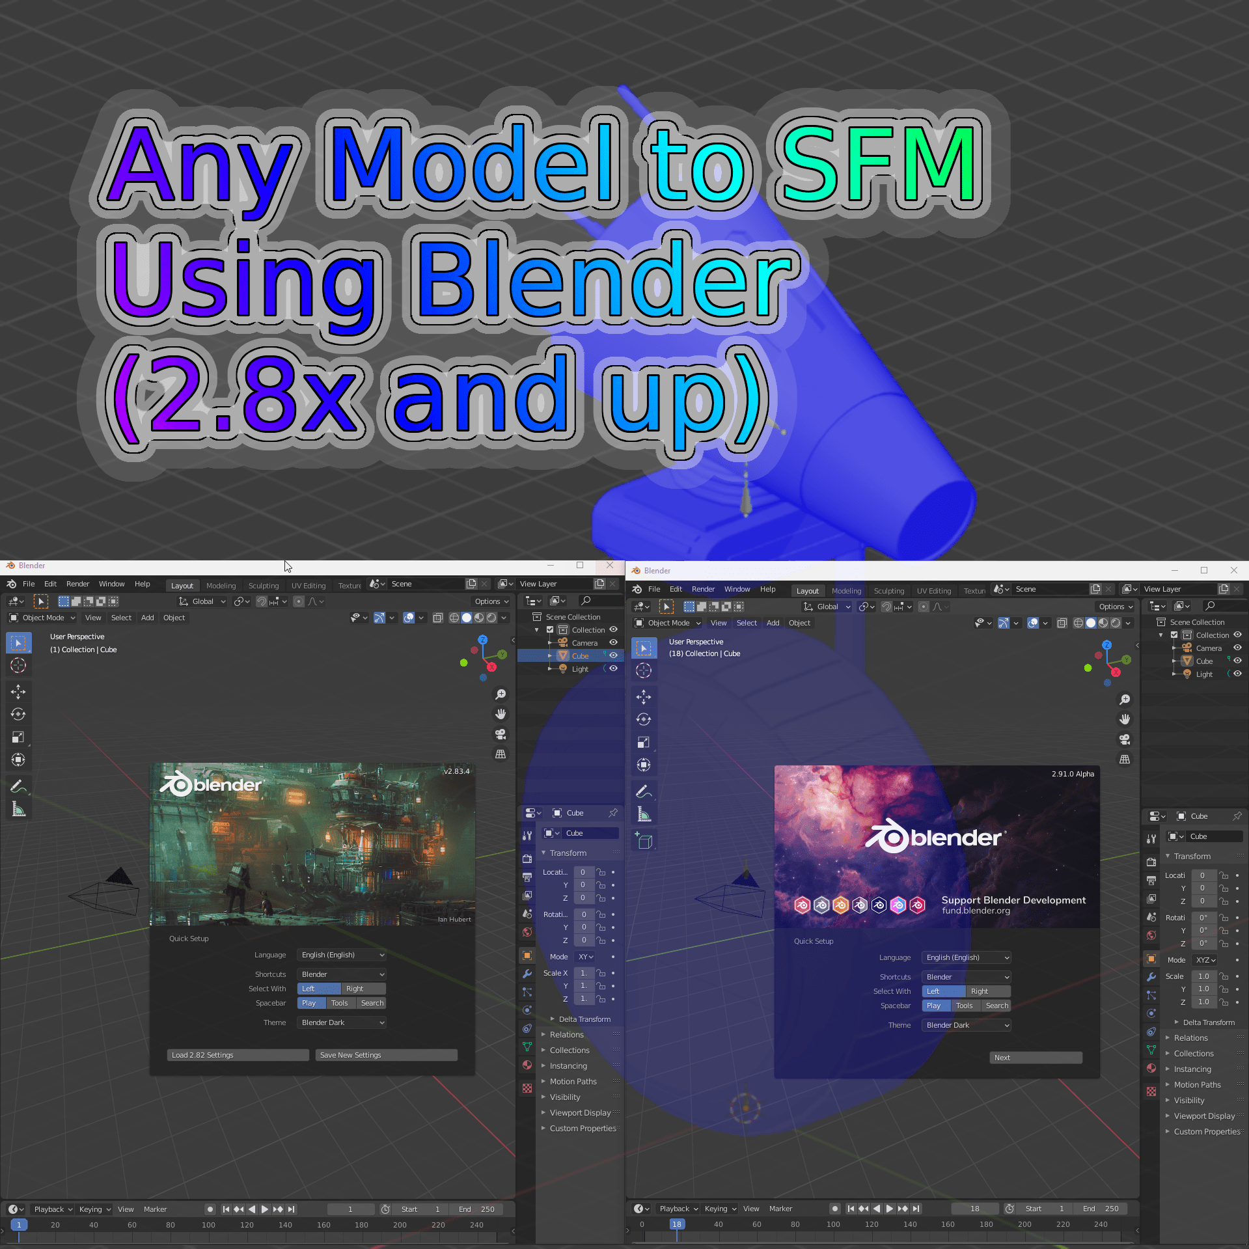Switch to the UV Editing workspace tab
The width and height of the screenshot is (1249, 1249).
(x=309, y=585)
